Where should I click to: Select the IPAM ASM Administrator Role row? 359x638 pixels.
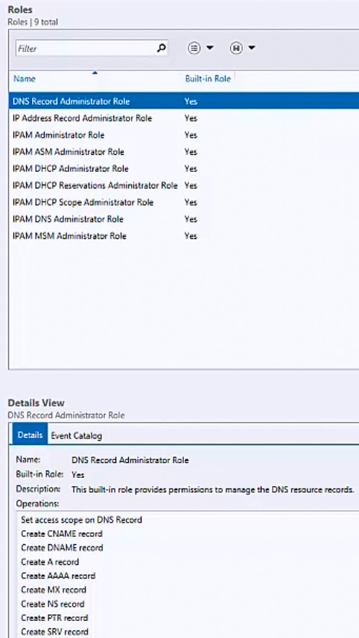tap(183, 152)
